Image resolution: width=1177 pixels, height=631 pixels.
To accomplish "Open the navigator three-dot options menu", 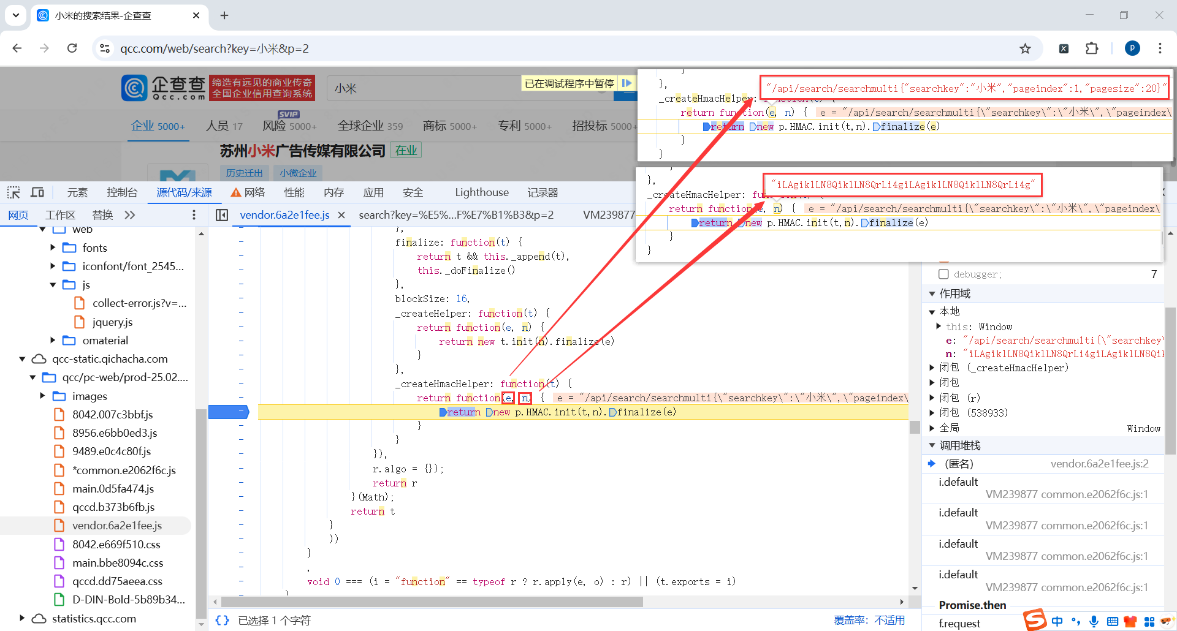I will pos(194,215).
